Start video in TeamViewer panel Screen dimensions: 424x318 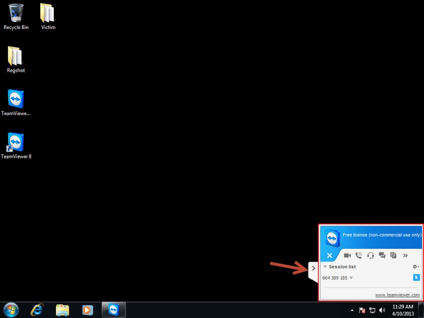coord(347,255)
